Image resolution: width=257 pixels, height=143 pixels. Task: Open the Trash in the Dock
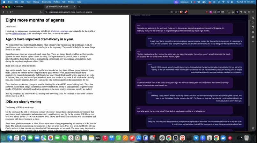[246, 138]
